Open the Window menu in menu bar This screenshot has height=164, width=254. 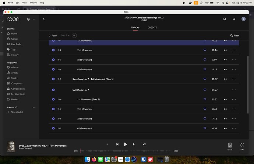click(x=33, y=3)
